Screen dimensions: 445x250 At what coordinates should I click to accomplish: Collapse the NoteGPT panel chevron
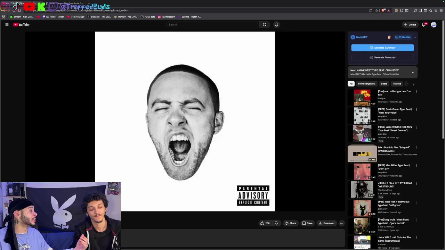[x=415, y=37]
